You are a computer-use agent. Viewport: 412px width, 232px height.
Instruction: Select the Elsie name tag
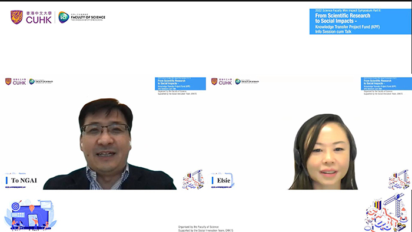[222, 180]
